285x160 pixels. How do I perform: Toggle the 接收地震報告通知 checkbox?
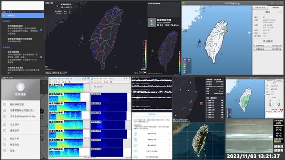(x=41, y=30)
